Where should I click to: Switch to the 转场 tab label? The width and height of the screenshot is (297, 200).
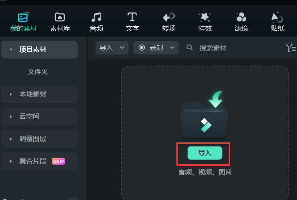pos(169,29)
